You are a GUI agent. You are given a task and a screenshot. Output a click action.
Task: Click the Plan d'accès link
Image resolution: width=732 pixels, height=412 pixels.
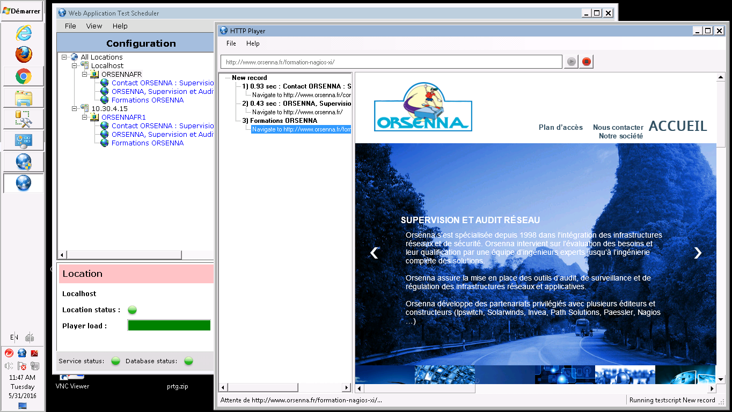[561, 127]
